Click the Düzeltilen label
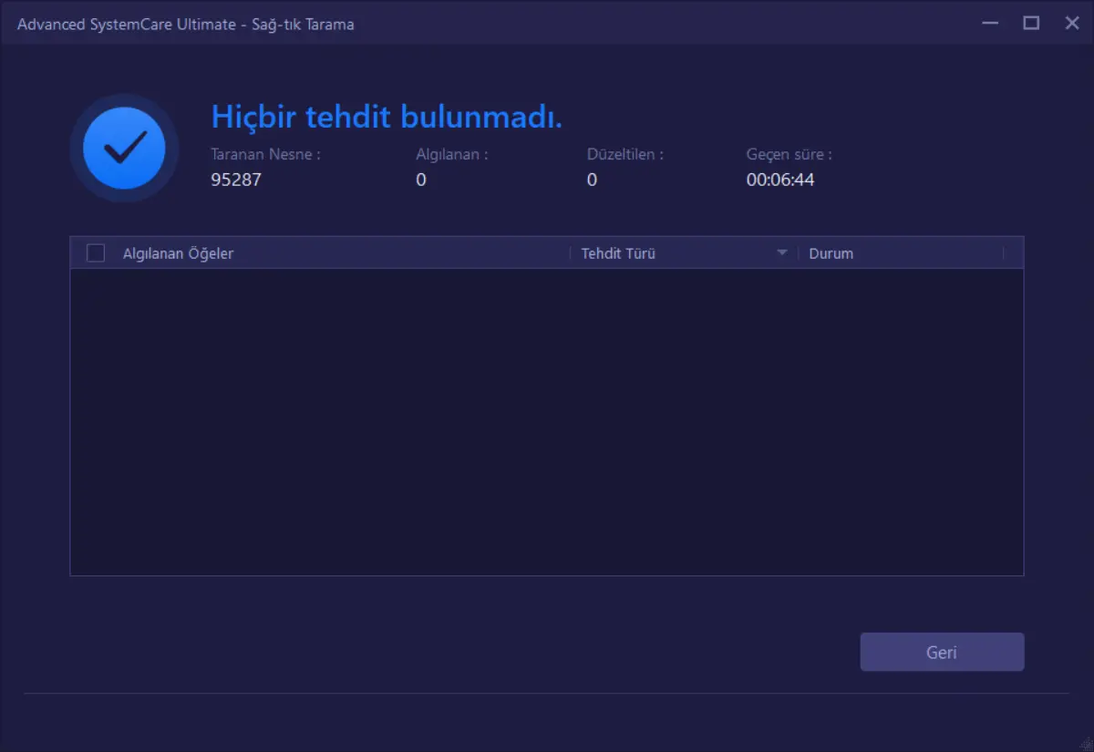 [625, 154]
